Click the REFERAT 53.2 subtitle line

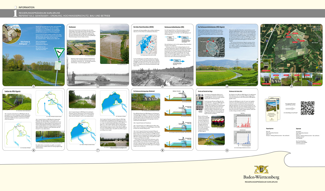click(64, 16)
